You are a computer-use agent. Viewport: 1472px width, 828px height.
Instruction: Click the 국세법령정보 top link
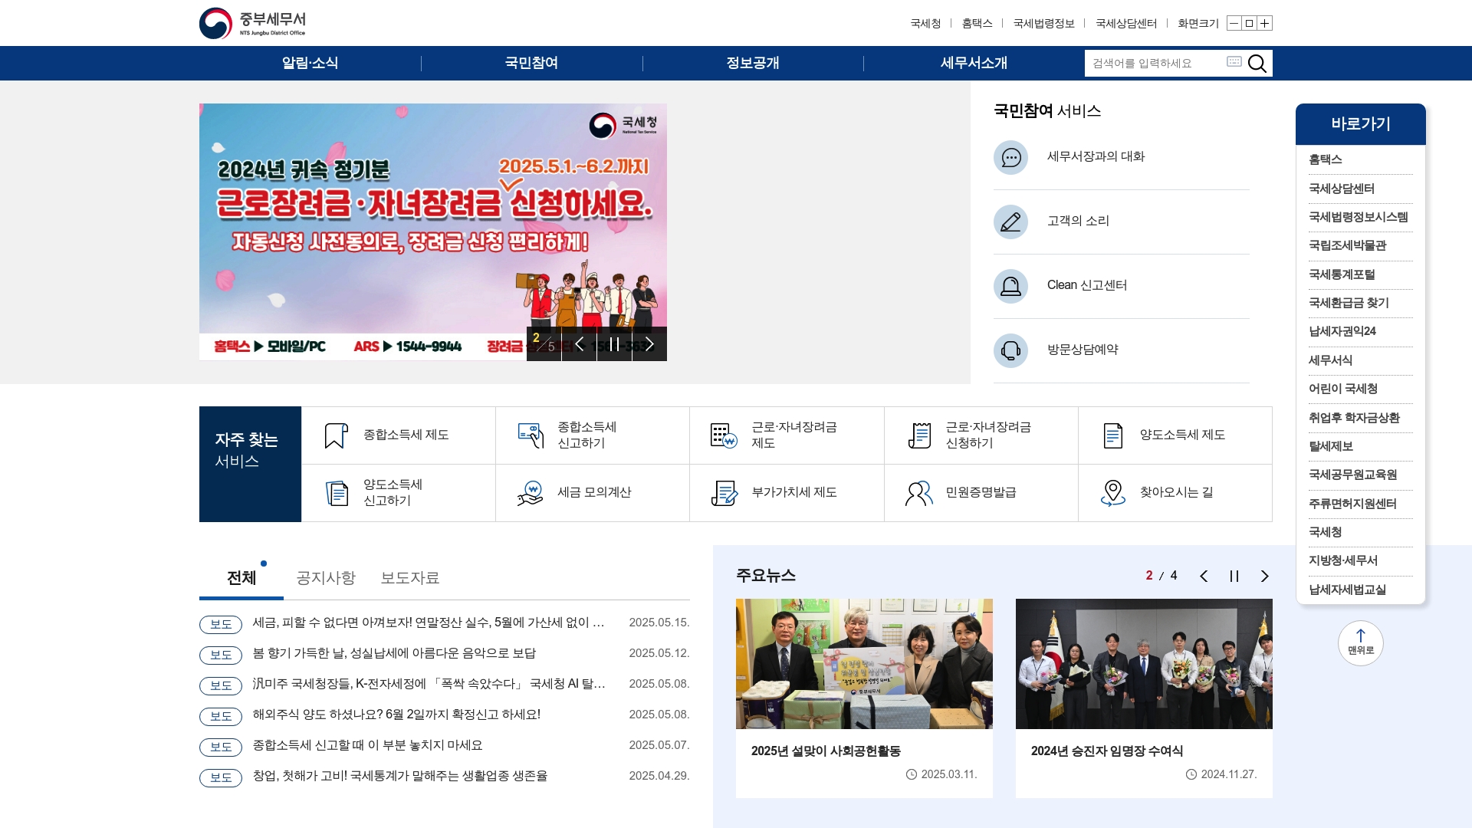pos(1043,23)
